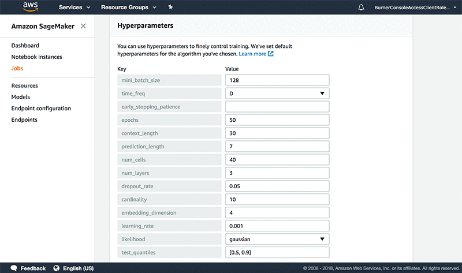Click the AWS logo icon
This screenshot has width=462, height=273.
coord(31,7)
